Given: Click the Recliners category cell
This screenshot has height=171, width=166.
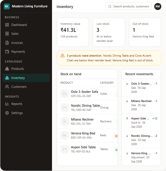Looking at the screenshot, I should 106,121.
